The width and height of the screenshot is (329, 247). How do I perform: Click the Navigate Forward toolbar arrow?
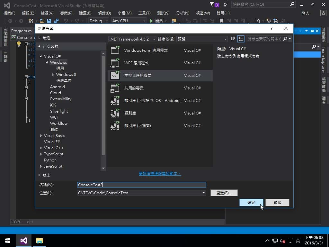pyautogui.click(x=21, y=21)
